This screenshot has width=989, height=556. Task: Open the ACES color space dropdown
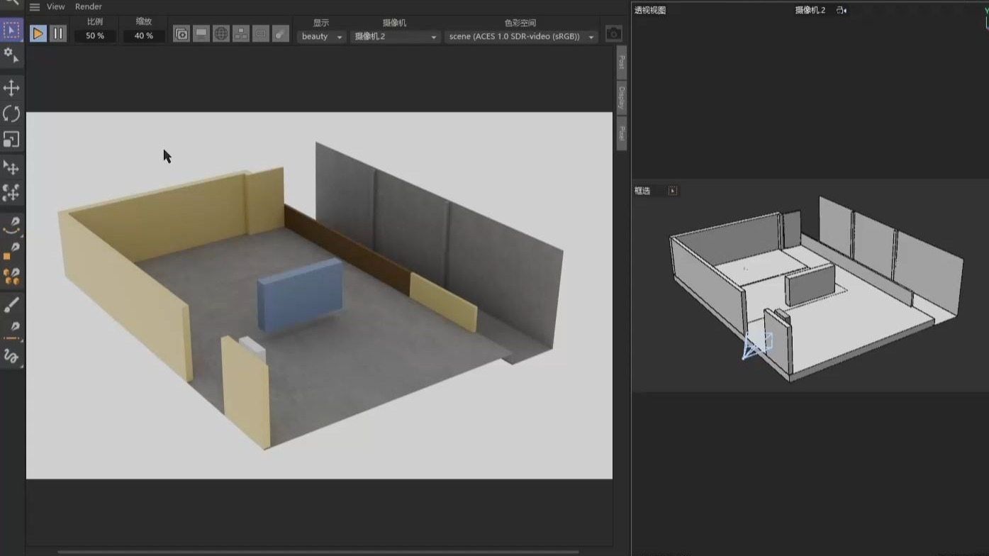(x=520, y=36)
